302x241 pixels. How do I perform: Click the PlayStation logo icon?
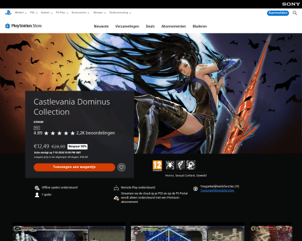coord(8,13)
